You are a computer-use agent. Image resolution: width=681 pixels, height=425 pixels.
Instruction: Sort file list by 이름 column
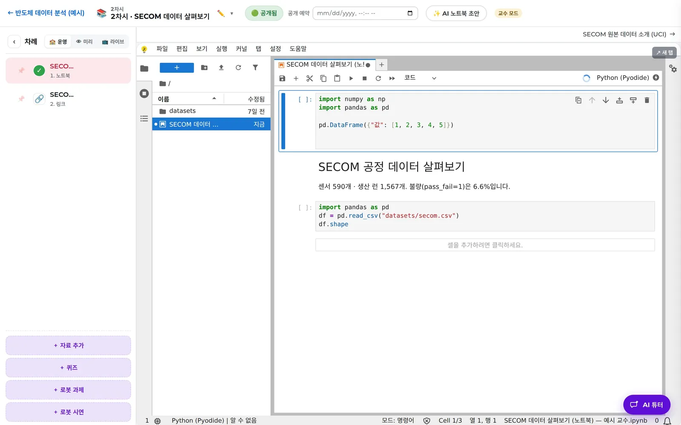click(187, 99)
